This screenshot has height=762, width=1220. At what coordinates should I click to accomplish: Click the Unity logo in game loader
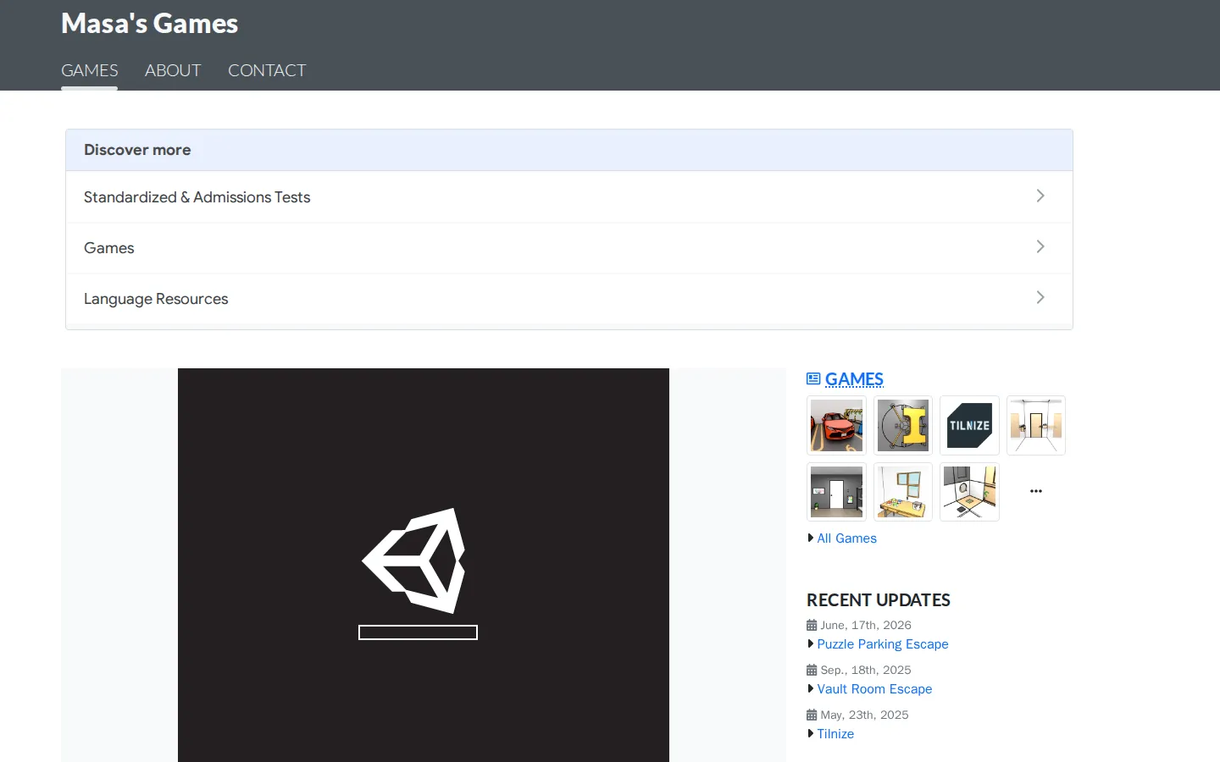coord(415,560)
